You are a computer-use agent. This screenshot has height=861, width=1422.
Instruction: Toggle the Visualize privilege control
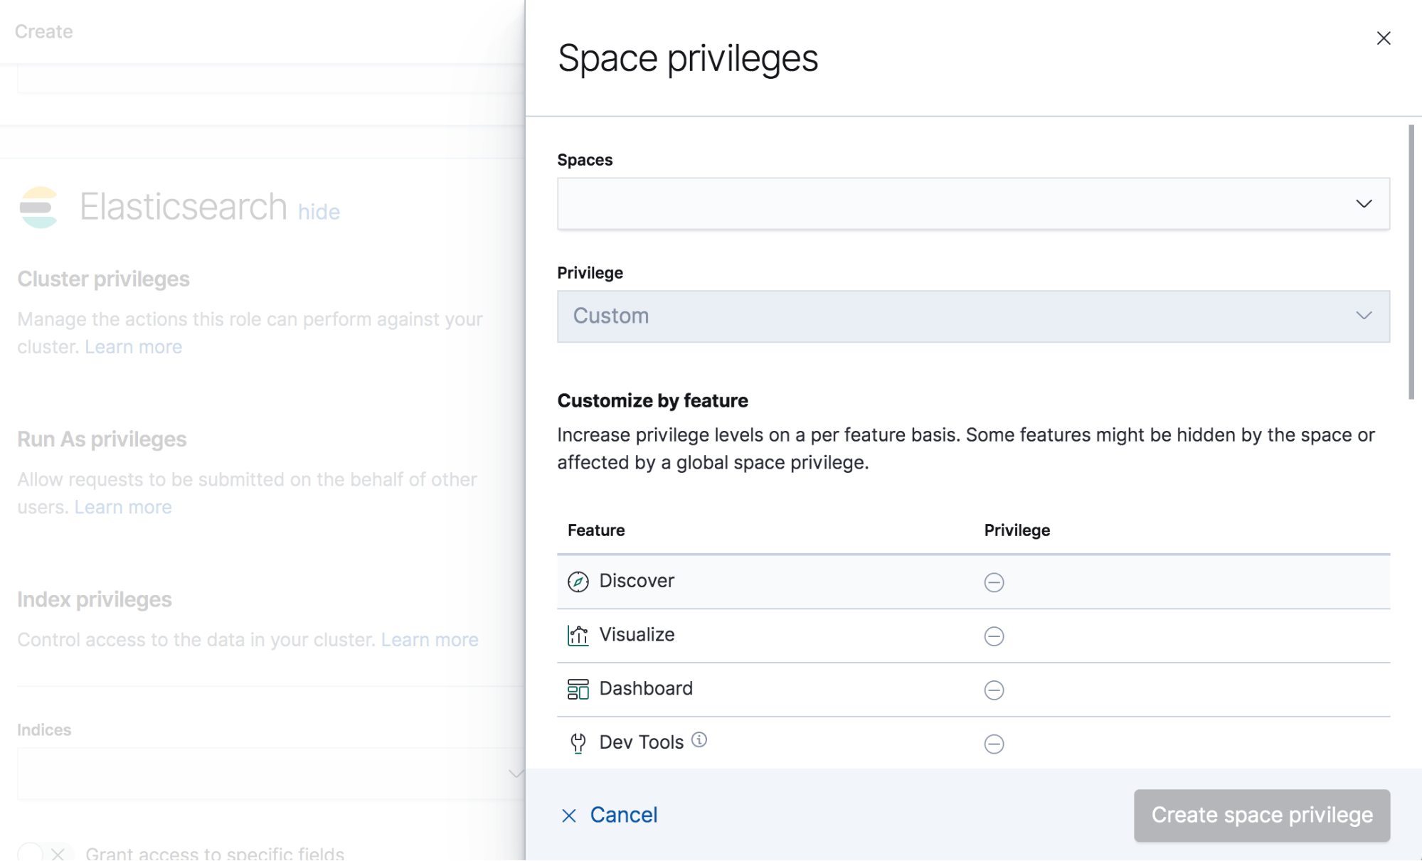[994, 636]
